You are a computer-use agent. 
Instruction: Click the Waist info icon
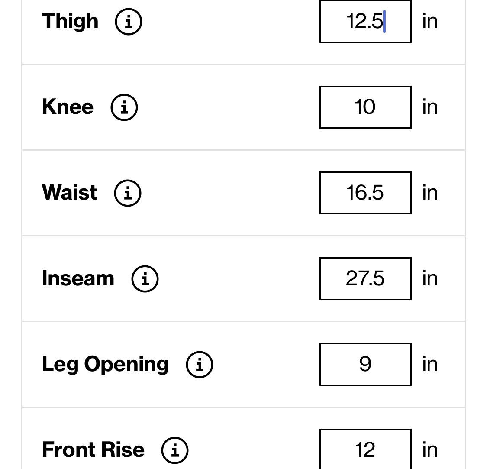click(128, 193)
